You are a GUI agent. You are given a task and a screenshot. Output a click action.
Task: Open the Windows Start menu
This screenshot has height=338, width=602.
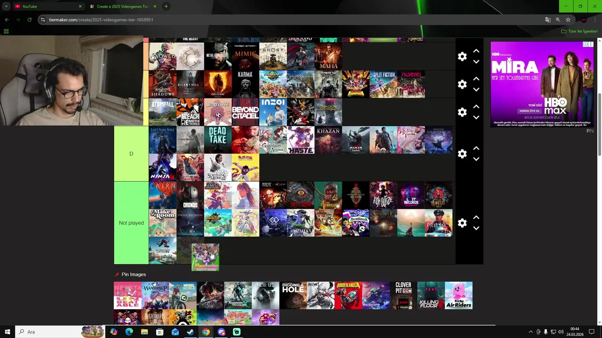click(x=7, y=332)
